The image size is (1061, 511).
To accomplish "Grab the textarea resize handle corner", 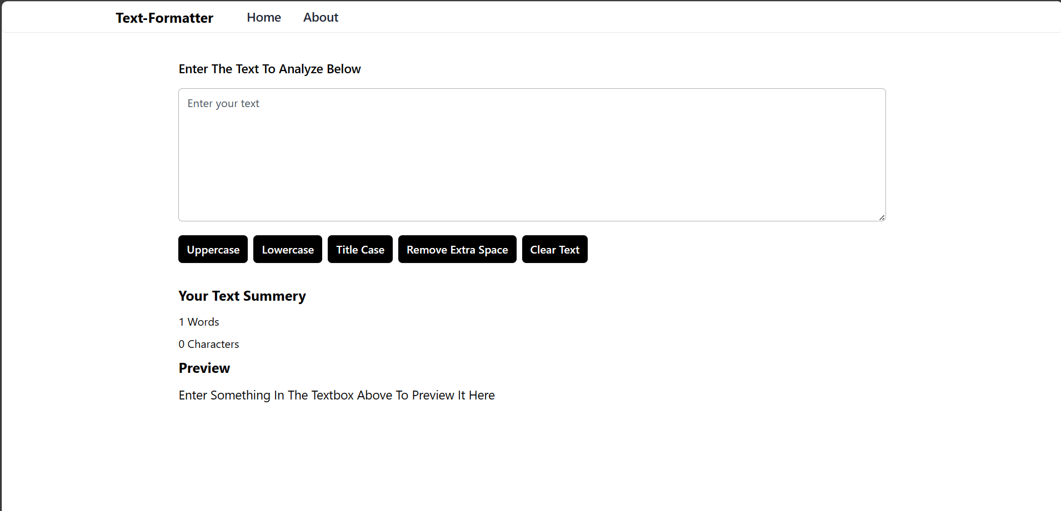I will tap(882, 217).
